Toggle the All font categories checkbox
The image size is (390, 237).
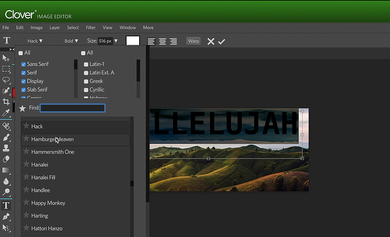pos(20,53)
